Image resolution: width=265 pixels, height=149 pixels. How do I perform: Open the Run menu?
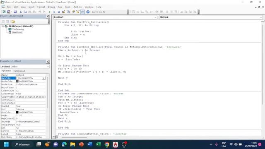point(60,7)
